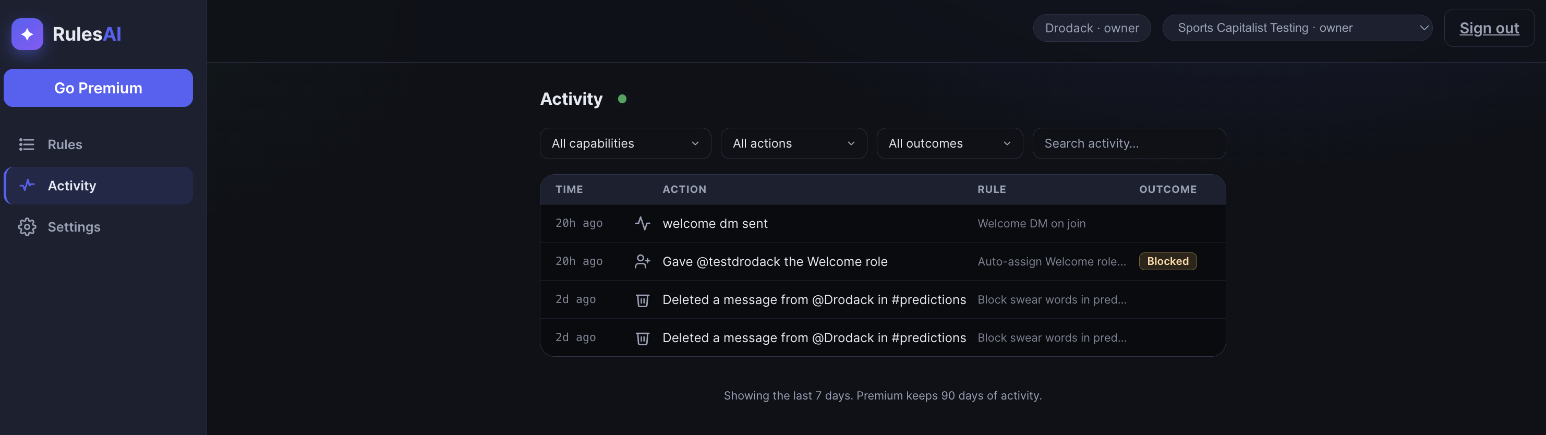Click the TIME column header

[569, 190]
